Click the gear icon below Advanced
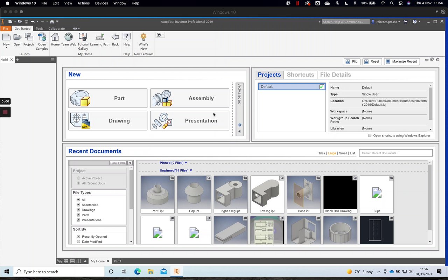This screenshot has height=280, width=448. click(x=240, y=125)
